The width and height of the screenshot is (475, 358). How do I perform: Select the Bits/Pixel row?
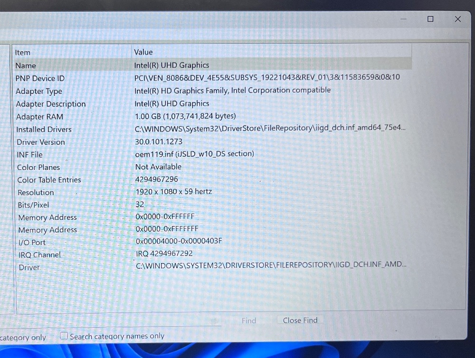tap(213, 205)
